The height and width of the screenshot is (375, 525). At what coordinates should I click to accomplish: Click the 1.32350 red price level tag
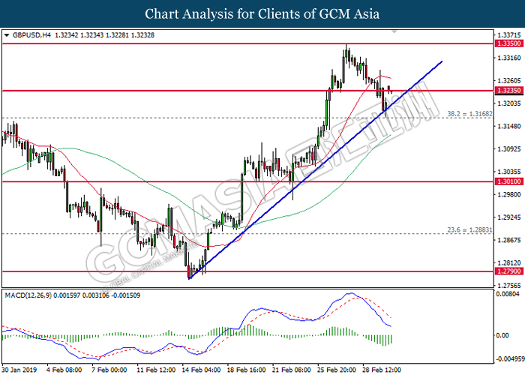coord(509,91)
